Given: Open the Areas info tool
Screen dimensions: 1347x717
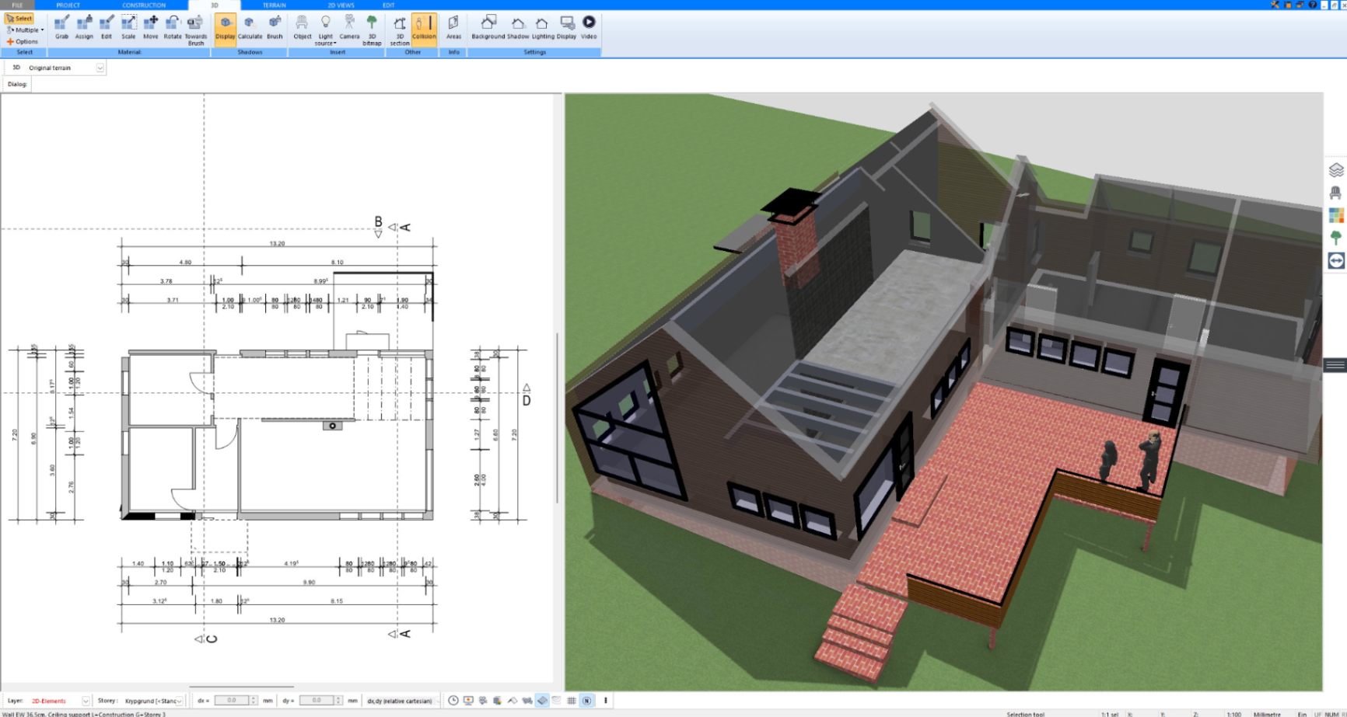Looking at the screenshot, I should (453, 26).
